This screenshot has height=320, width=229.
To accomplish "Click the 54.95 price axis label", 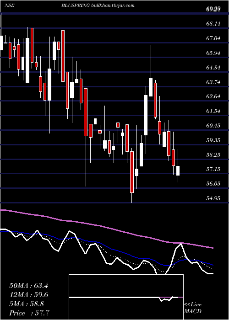I will point(213,198).
